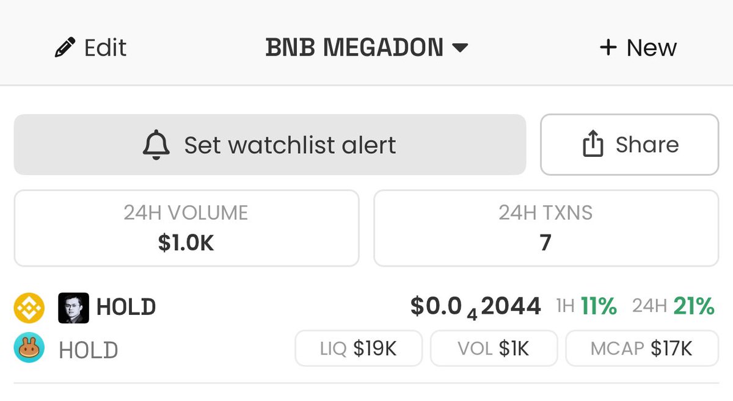
Task: Click the PancakeSwap bunny icon
Action: pyautogui.click(x=29, y=349)
